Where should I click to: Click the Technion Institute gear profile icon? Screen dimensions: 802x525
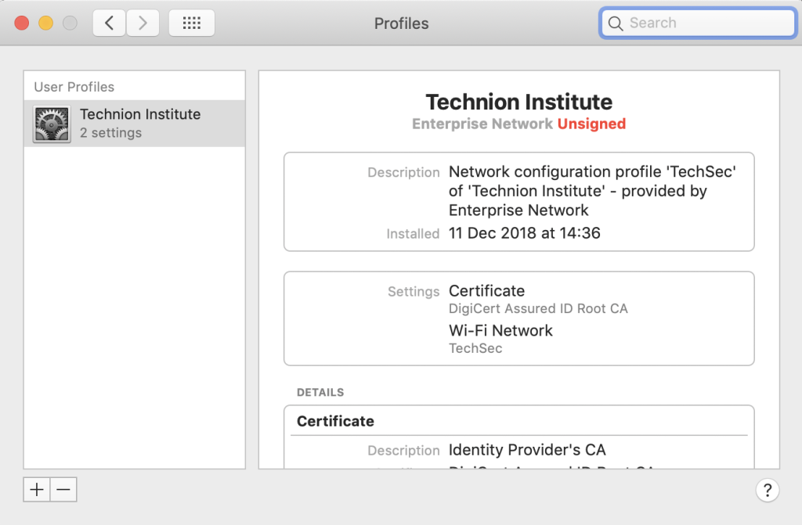52,124
